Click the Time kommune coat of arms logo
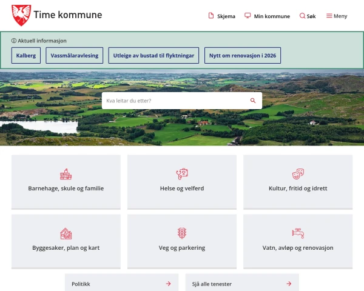The height and width of the screenshot is (291, 364). [22, 15]
